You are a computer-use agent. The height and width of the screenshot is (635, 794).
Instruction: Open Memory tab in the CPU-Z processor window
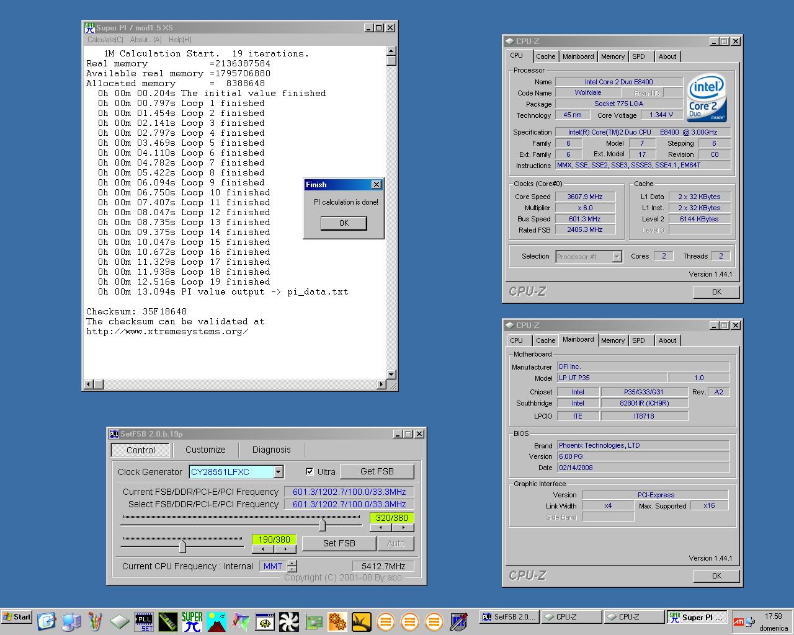[x=613, y=56]
